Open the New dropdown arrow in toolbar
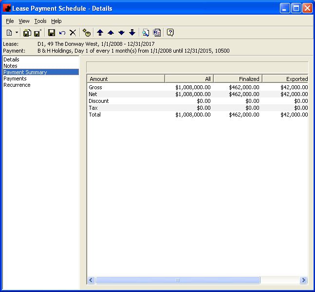Viewport: 315px width, 292px height. click(x=17, y=33)
